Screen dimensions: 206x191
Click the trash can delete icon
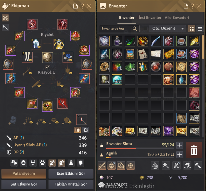coord(194,150)
